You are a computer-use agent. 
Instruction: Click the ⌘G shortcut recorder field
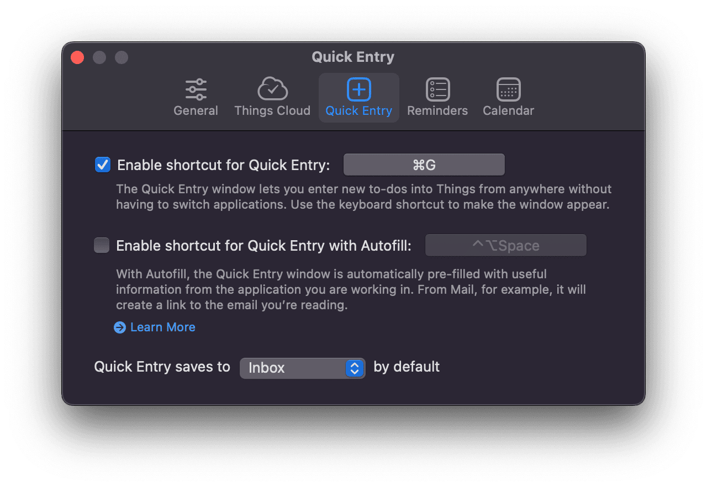click(x=424, y=165)
